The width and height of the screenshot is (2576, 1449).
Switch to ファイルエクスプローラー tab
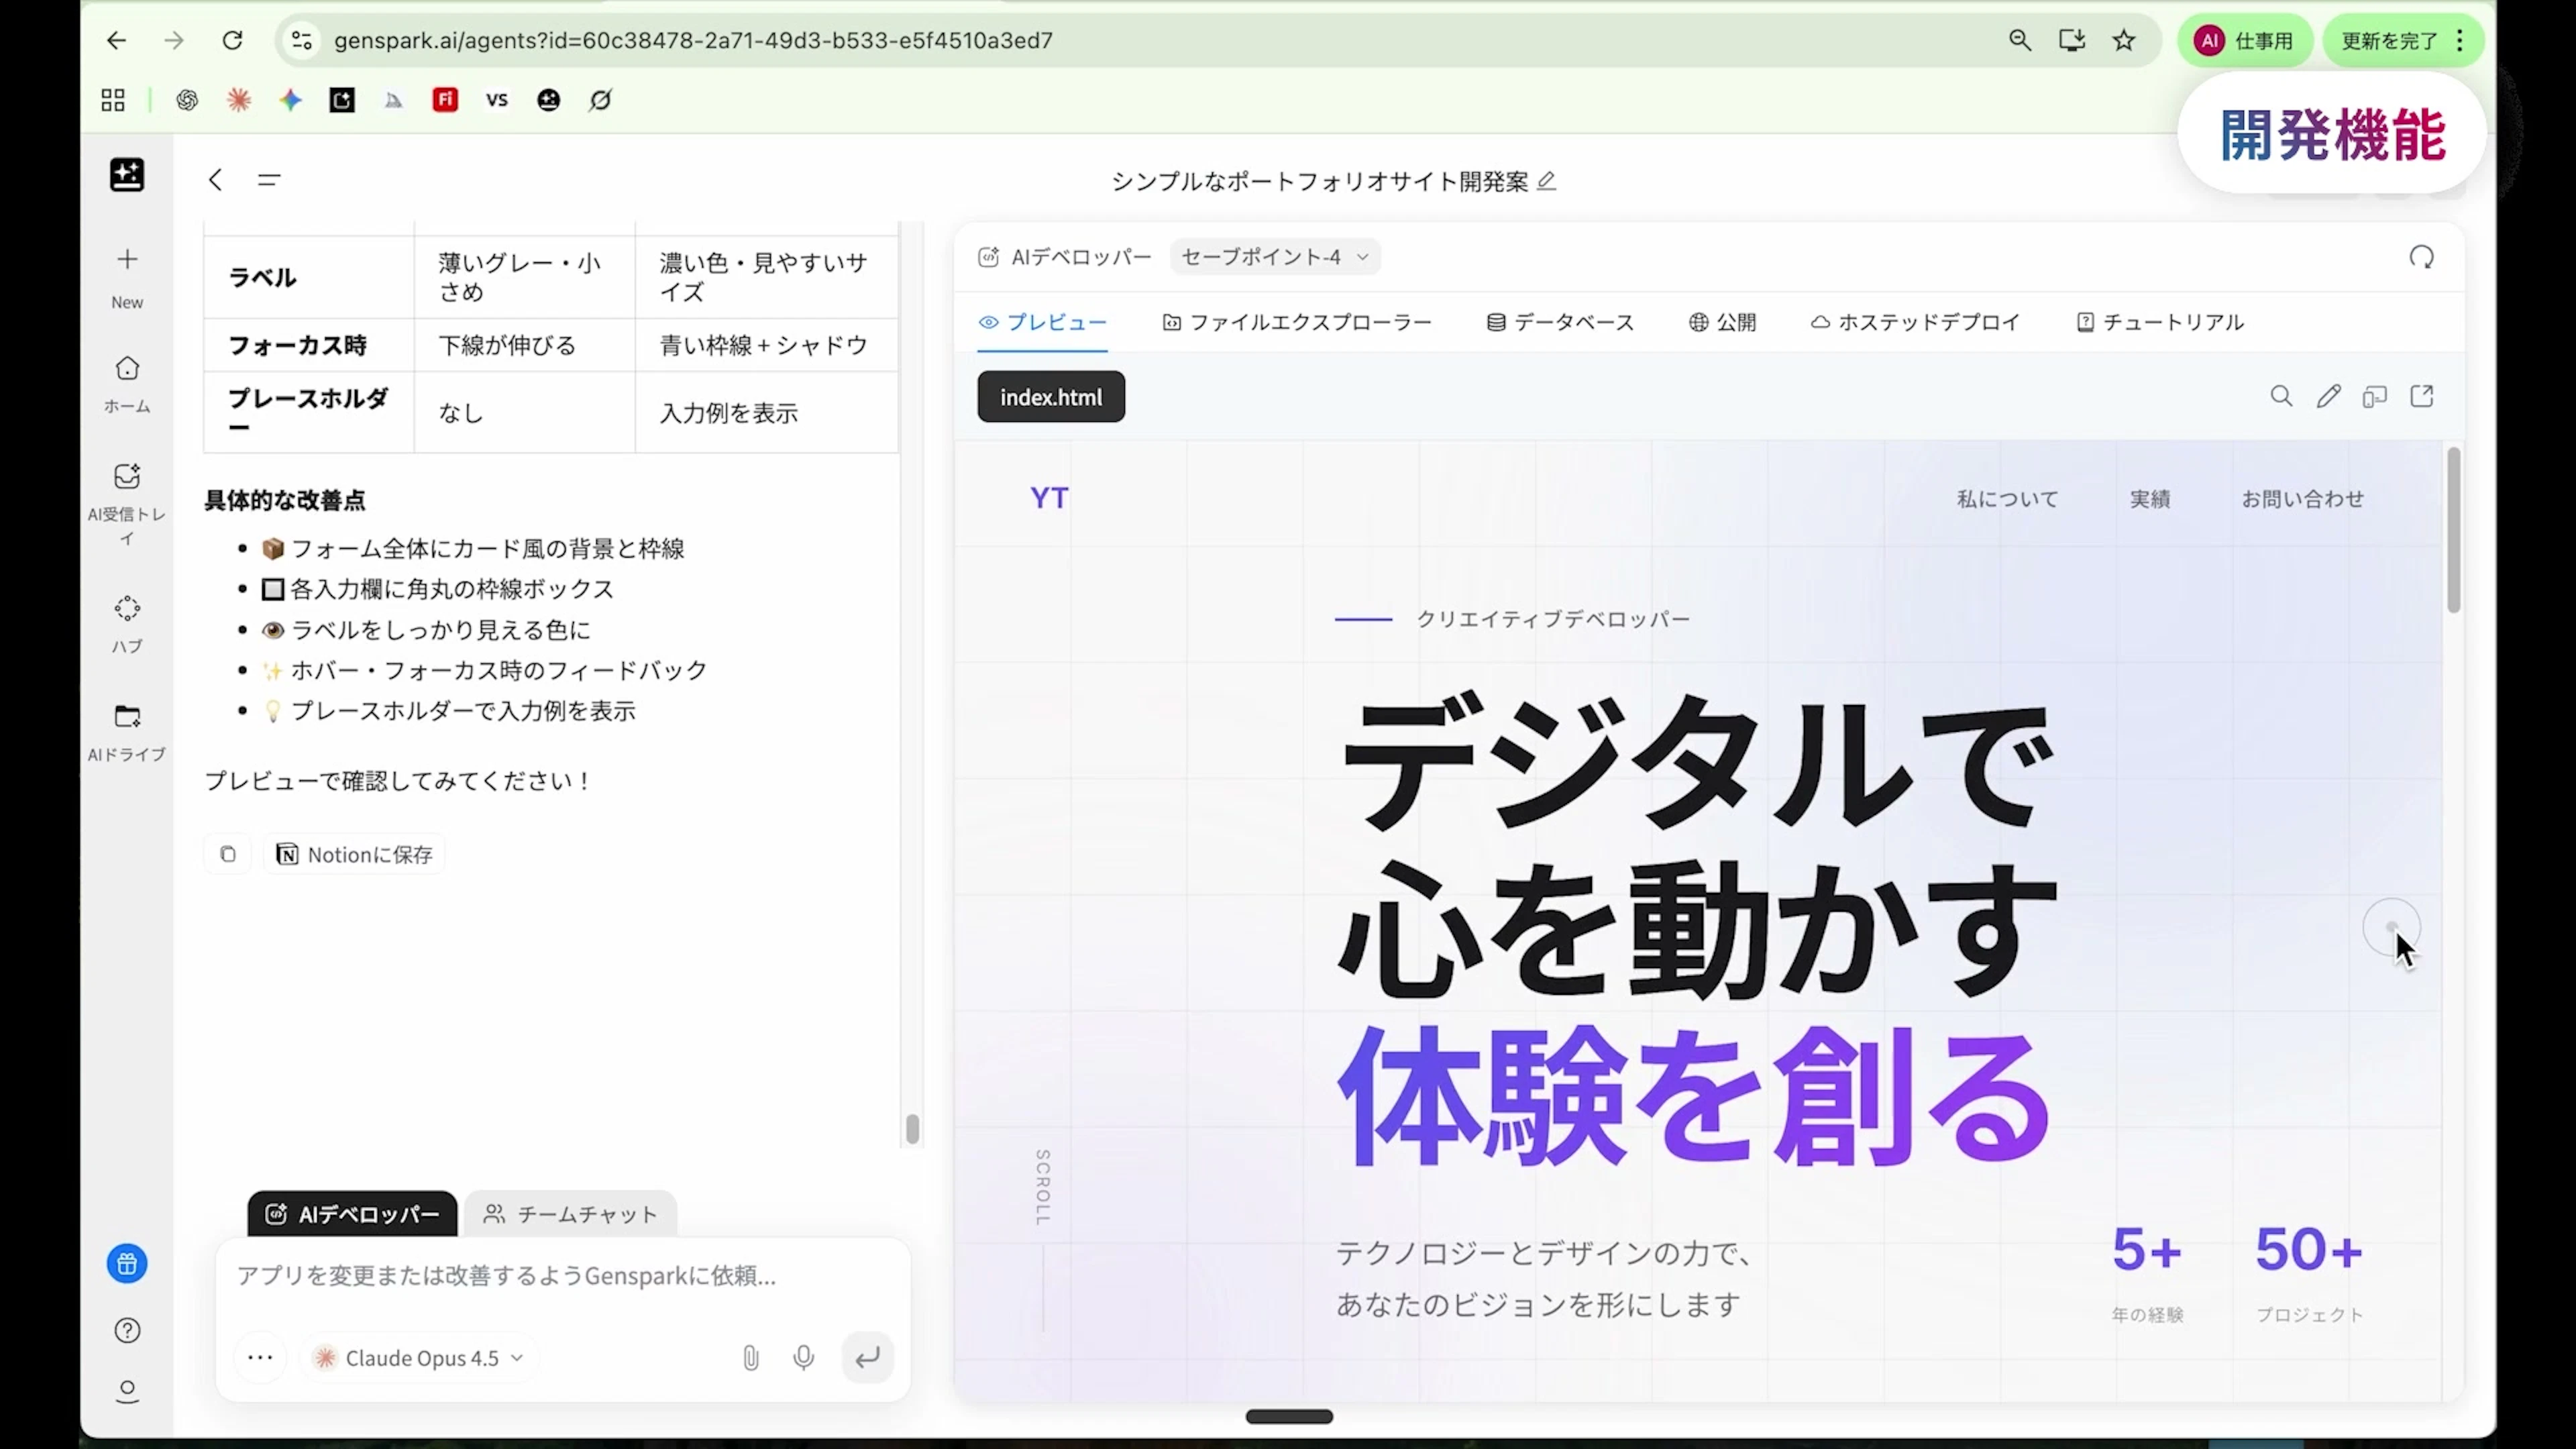[1297, 322]
